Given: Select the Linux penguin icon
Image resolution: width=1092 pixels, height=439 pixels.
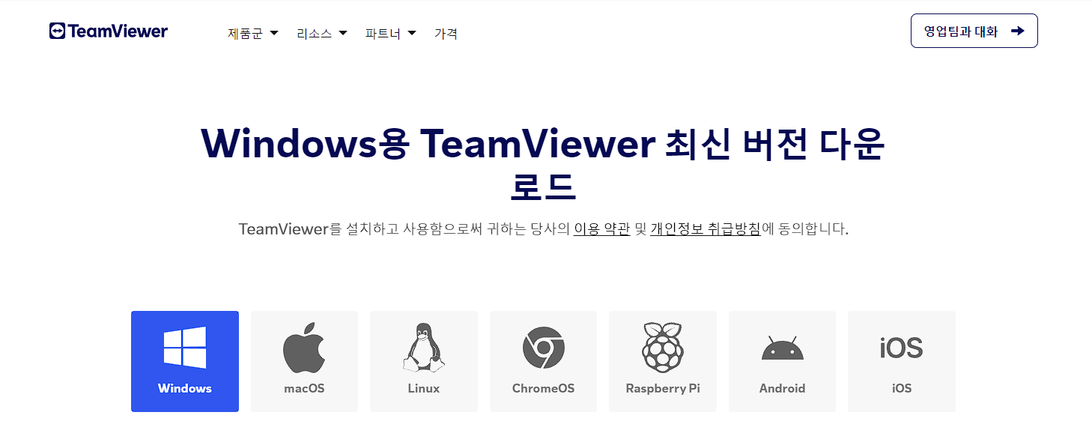Looking at the screenshot, I should pyautogui.click(x=423, y=346).
